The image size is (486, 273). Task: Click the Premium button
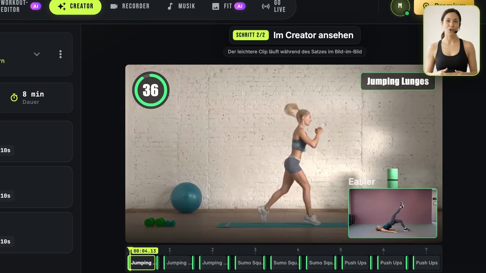click(x=443, y=6)
